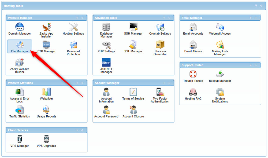268x158 pixels.
Task: Open the Hosting FAQ
Action: coord(193,95)
